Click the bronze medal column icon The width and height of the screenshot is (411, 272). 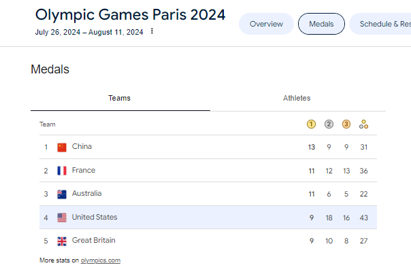[x=346, y=124]
